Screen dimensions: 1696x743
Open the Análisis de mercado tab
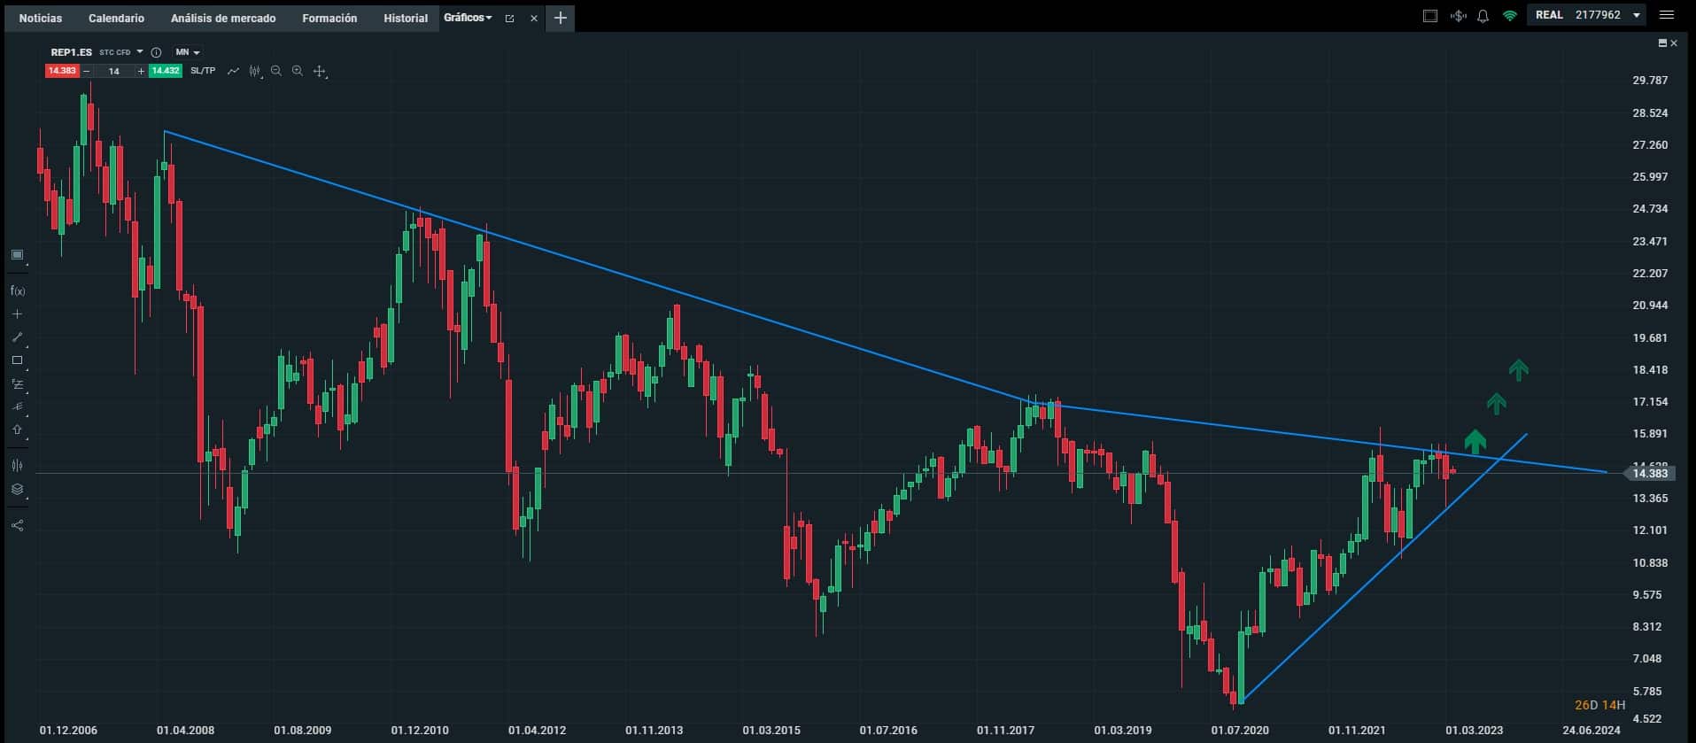(223, 18)
